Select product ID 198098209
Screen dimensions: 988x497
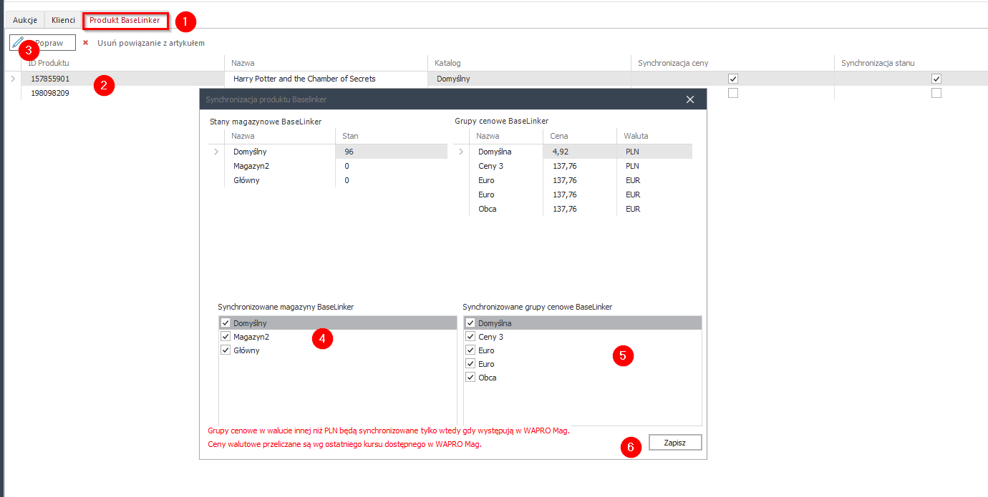click(x=50, y=93)
